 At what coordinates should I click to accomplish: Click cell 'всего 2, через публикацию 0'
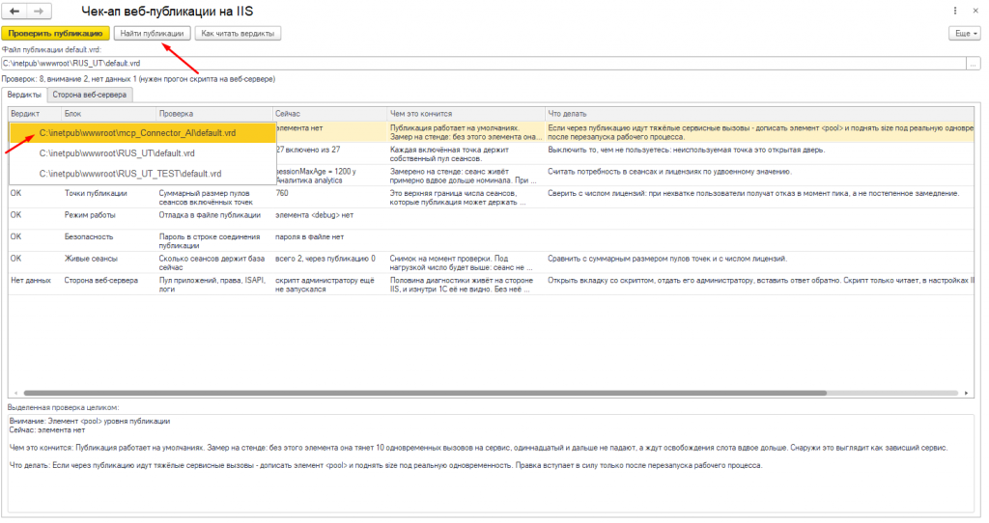click(330, 262)
